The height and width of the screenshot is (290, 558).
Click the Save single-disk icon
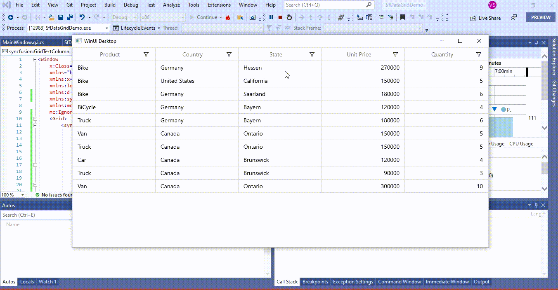click(x=61, y=17)
